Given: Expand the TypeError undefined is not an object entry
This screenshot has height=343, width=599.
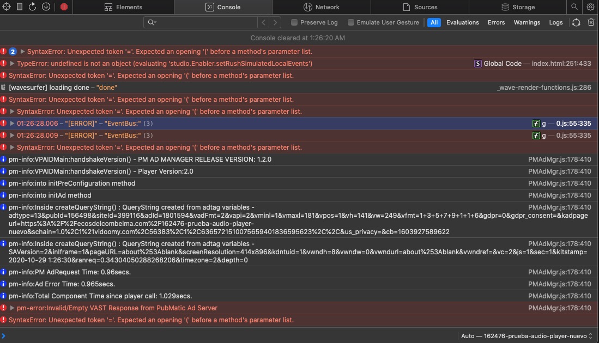Looking at the screenshot, I should point(13,64).
